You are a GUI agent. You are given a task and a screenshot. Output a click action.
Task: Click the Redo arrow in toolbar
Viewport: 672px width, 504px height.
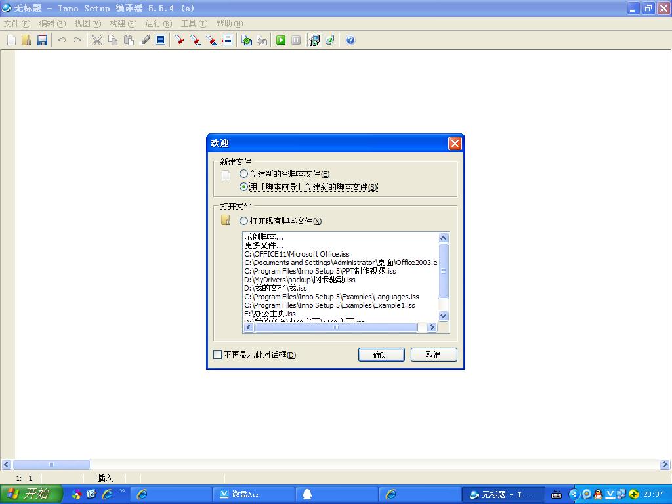pos(77,40)
